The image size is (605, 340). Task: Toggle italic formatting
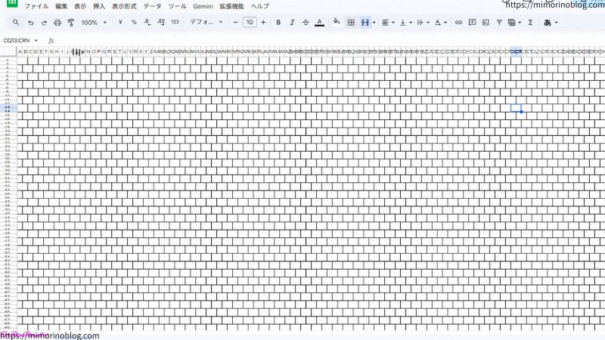pyautogui.click(x=292, y=23)
